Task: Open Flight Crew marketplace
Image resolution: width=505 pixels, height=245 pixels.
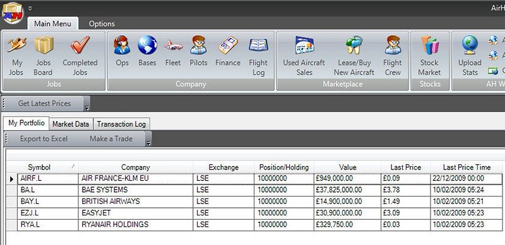Action: [393, 56]
